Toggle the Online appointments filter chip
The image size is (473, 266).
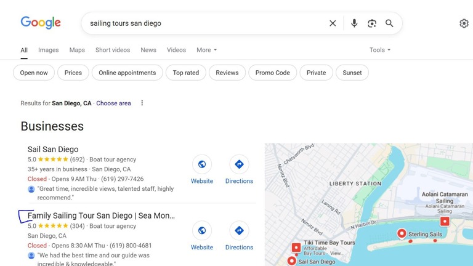(x=127, y=73)
